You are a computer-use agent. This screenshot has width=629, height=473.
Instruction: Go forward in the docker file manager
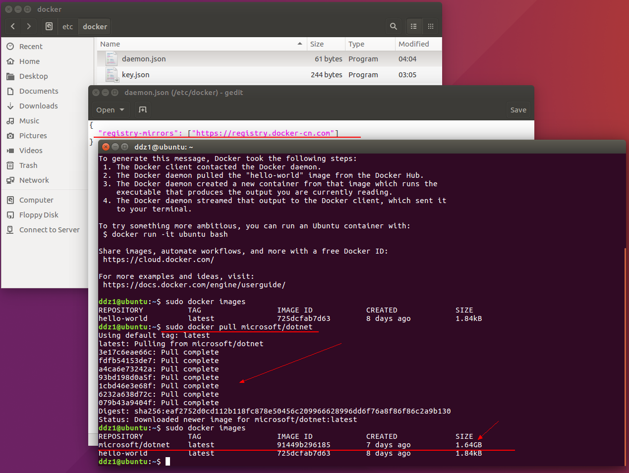(29, 26)
